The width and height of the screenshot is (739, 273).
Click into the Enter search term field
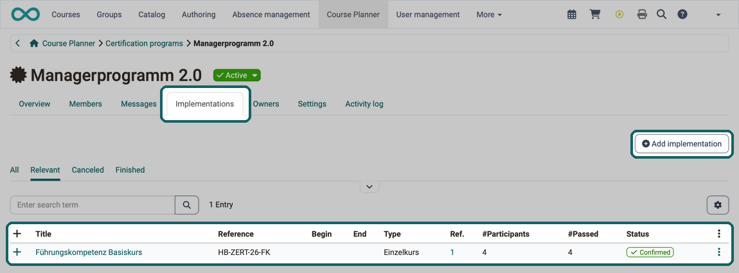pos(93,205)
